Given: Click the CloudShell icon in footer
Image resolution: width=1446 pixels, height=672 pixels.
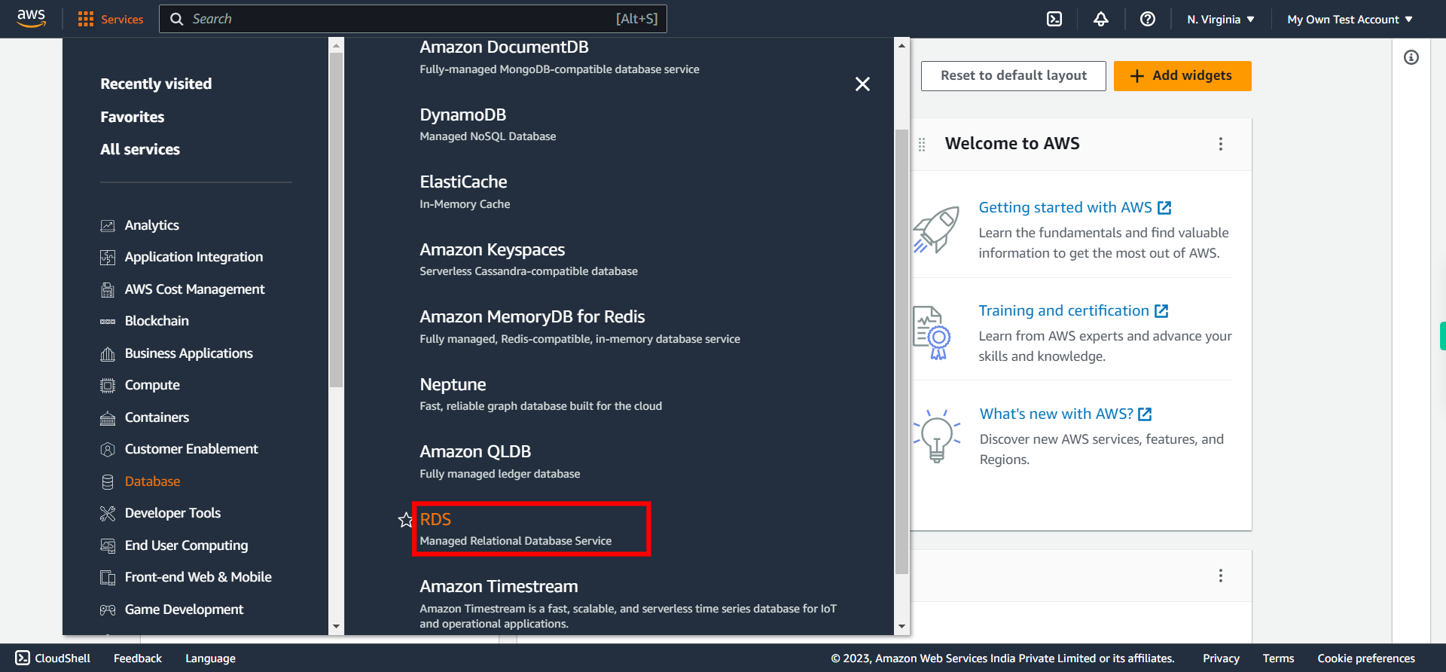Looking at the screenshot, I should (23, 658).
